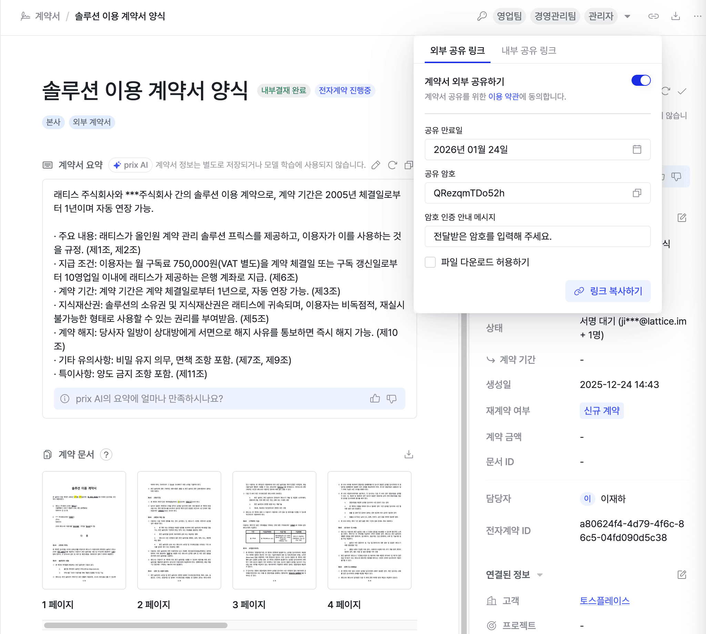Click the link share icon in header
Viewport: 706px width, 634px height.
pyautogui.click(x=653, y=16)
